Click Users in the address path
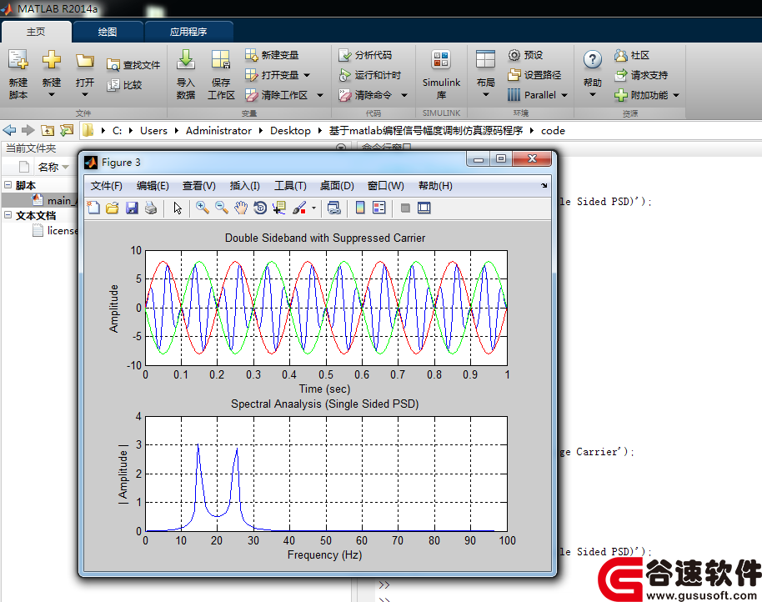762x602 pixels. [x=153, y=130]
